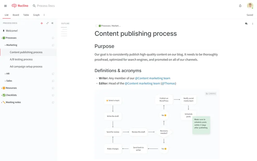This screenshot has height=161, width=257.
Task: Switch to Table view tab
Action: pyautogui.click(x=26, y=15)
